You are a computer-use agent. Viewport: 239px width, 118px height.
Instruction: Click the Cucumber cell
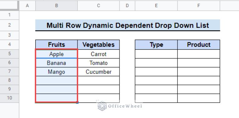click(99, 72)
